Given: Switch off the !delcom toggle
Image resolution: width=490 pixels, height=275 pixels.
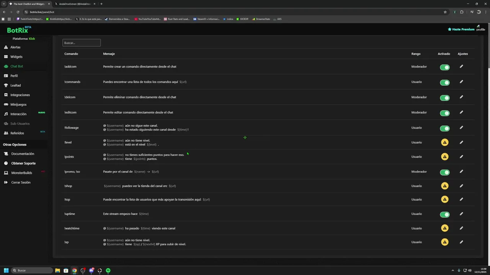Looking at the screenshot, I should tap(444, 98).
